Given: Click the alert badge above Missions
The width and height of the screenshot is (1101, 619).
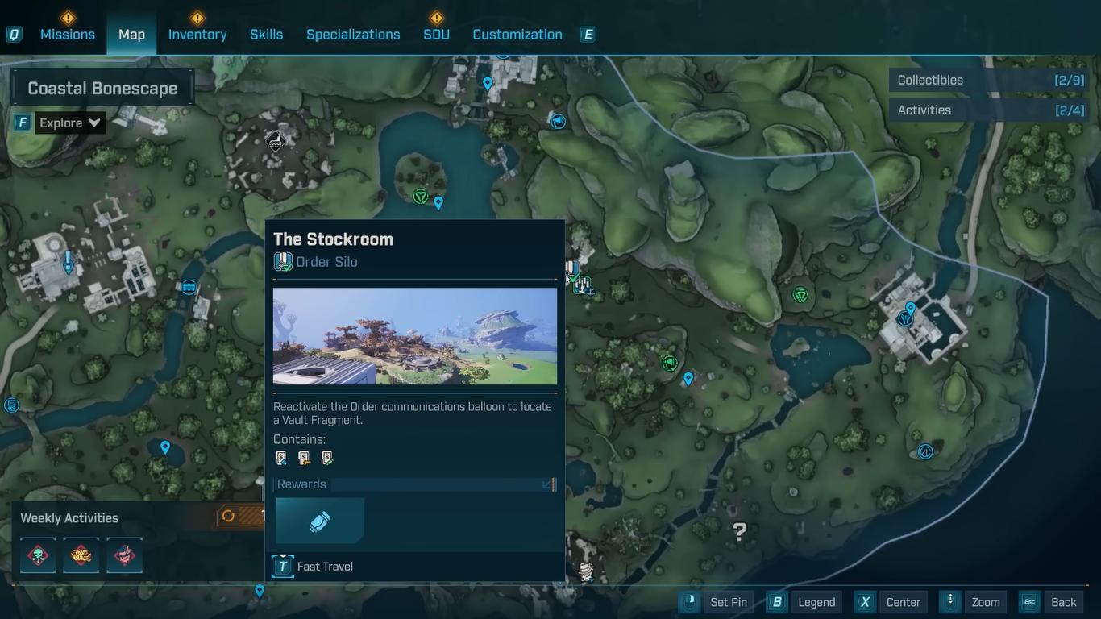Looking at the screenshot, I should point(68,17).
